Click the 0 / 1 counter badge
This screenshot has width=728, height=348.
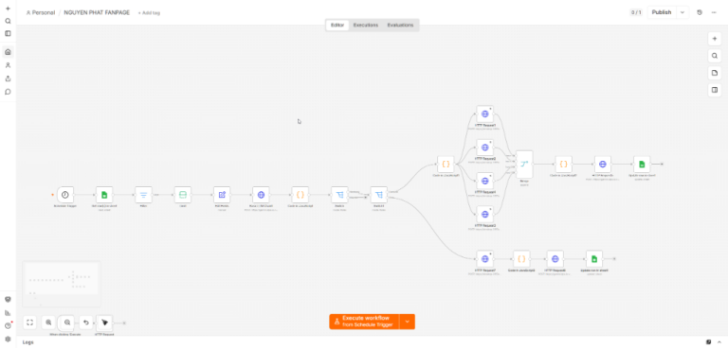click(636, 12)
